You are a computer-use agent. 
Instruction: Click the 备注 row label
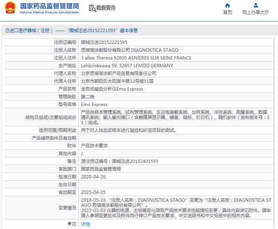72,161
